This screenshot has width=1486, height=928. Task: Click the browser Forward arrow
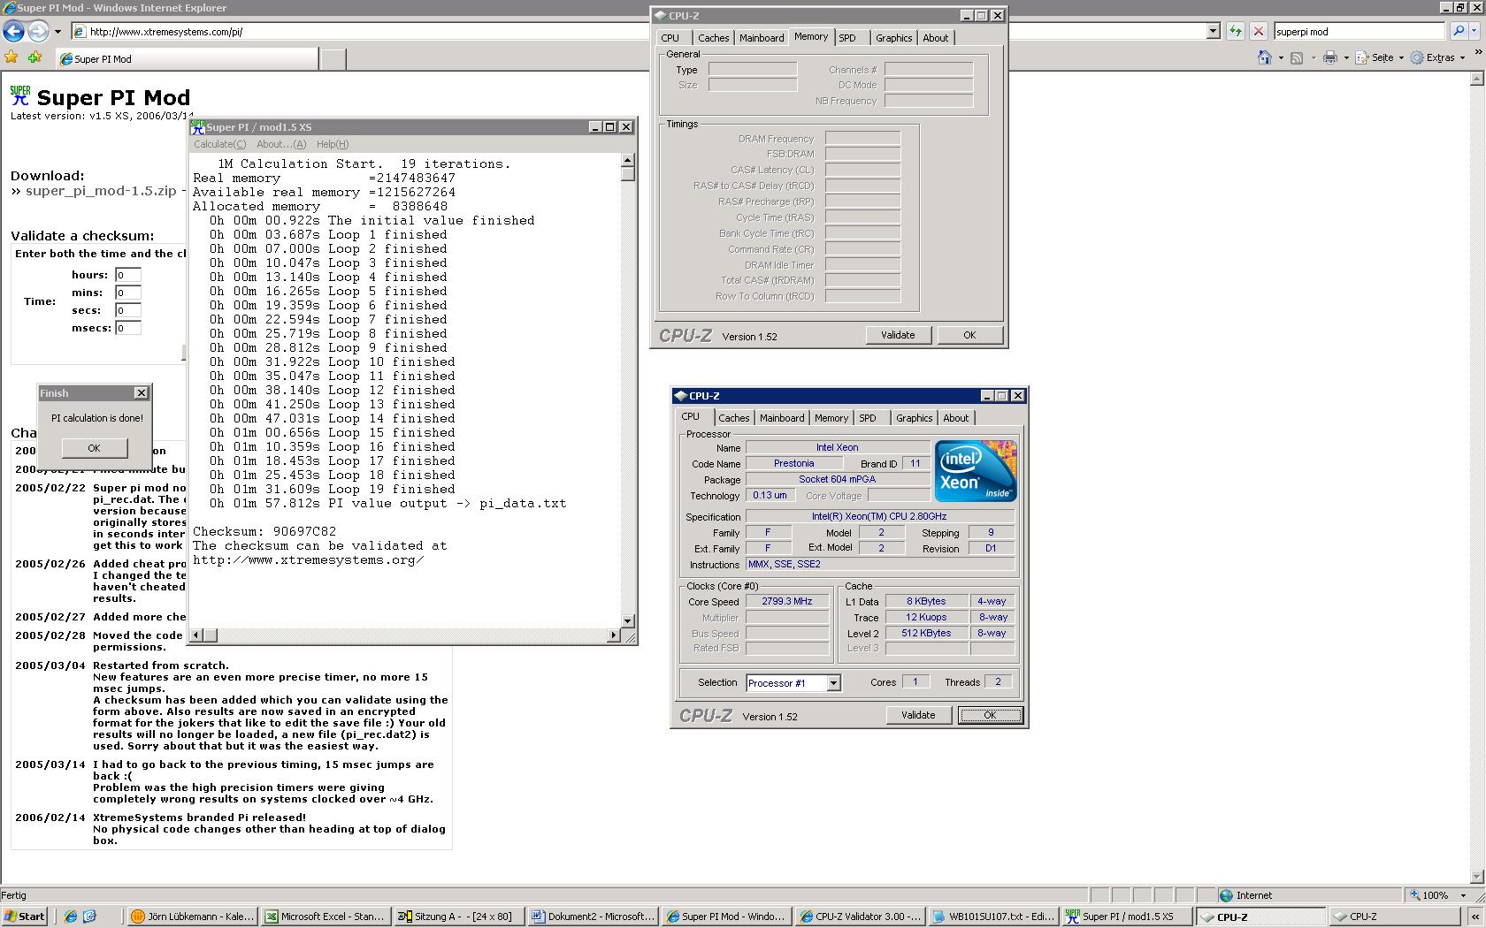pyautogui.click(x=38, y=32)
